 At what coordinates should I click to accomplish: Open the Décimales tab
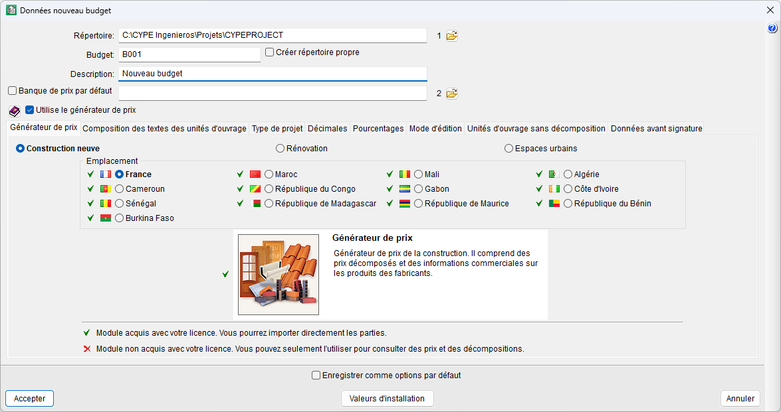[327, 128]
